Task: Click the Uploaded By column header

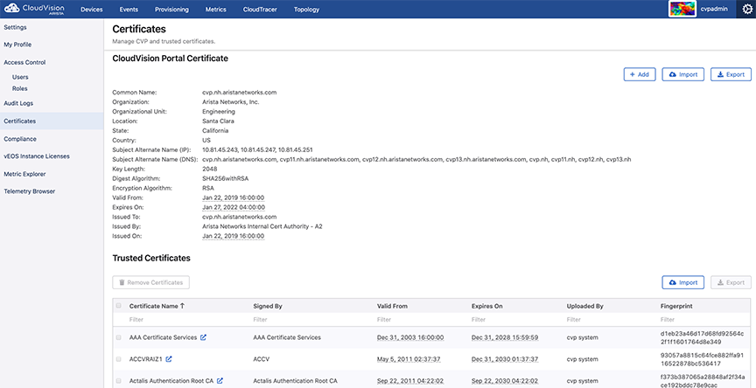Action: (x=584, y=306)
